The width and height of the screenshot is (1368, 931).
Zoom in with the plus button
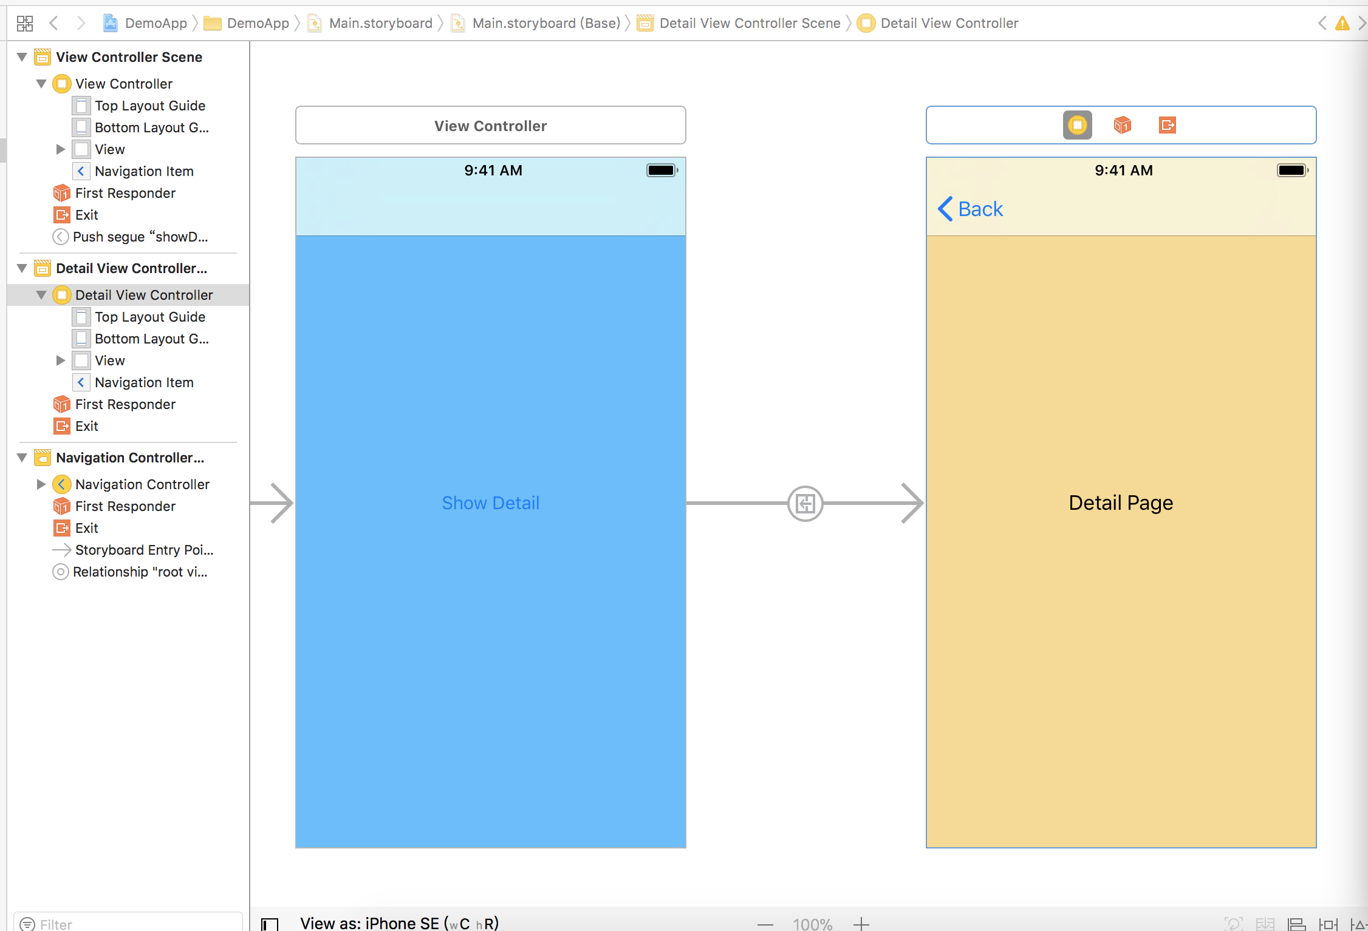click(x=861, y=924)
